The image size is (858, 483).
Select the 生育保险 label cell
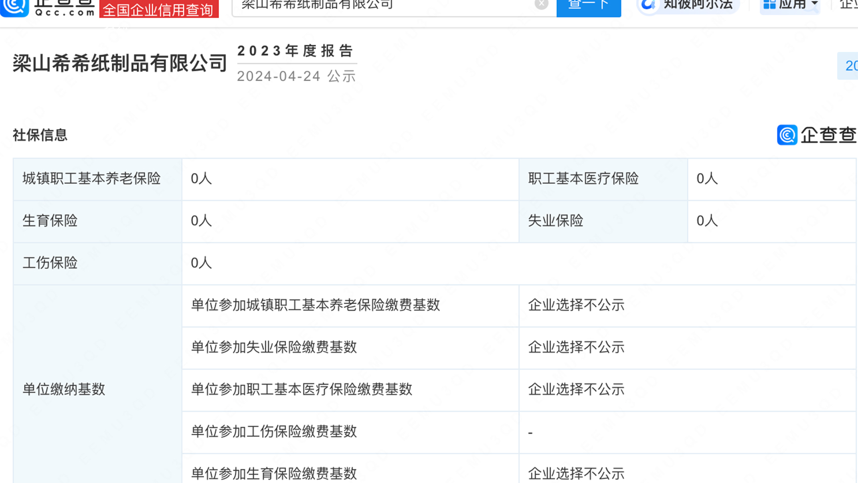tap(97, 221)
